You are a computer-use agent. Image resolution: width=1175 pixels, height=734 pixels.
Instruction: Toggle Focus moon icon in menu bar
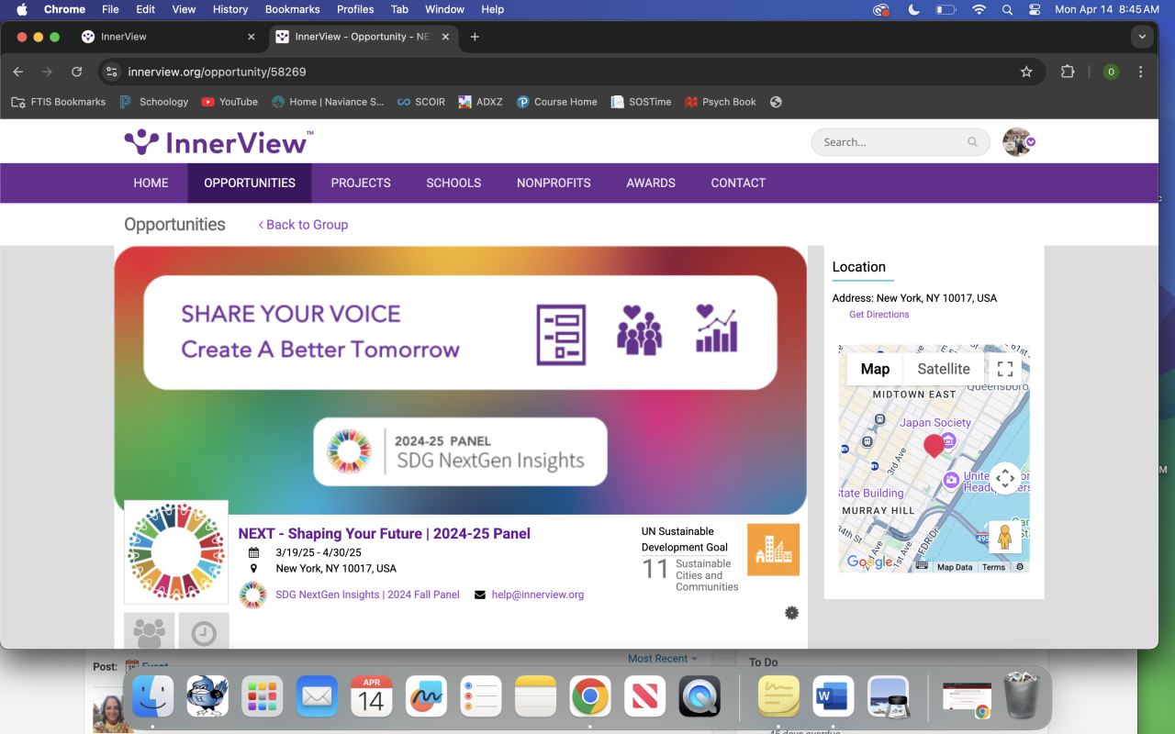click(913, 9)
